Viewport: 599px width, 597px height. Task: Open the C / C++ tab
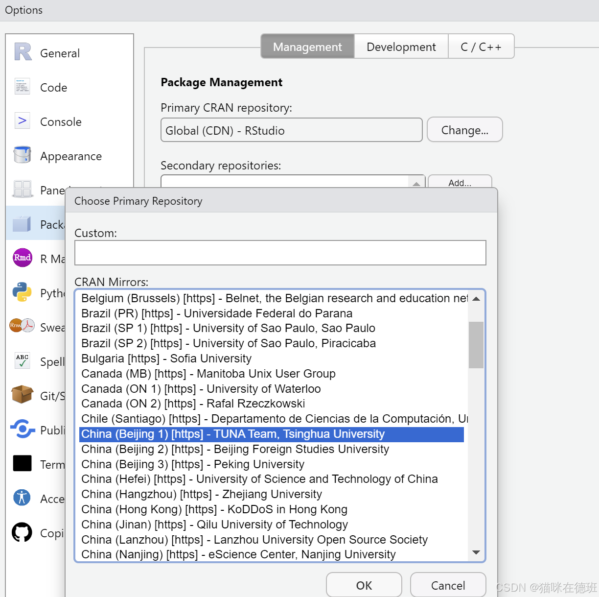(481, 47)
